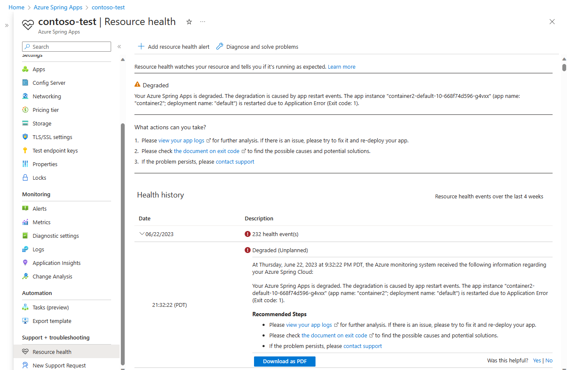Click the Test endpoint keys key icon

click(25, 150)
